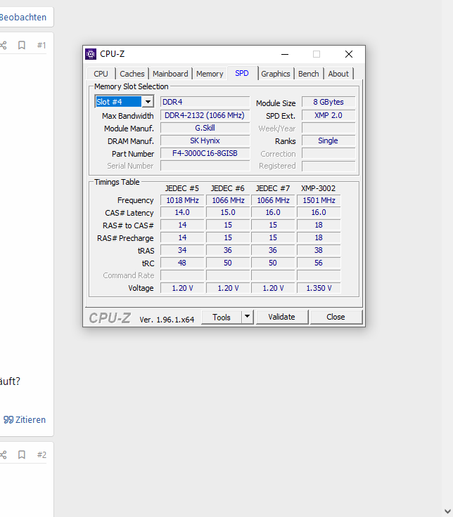Click the 8 GBytes module size value
Screen dimensions: 453x517
click(328, 102)
